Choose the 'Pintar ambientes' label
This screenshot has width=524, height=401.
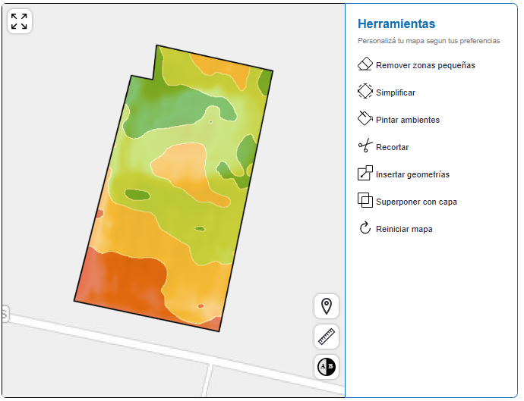(408, 120)
